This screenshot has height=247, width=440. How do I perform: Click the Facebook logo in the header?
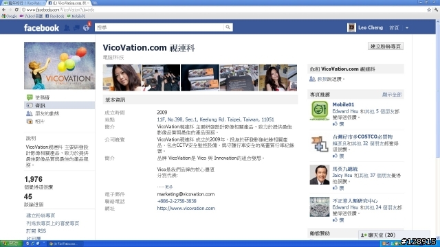tap(41, 27)
